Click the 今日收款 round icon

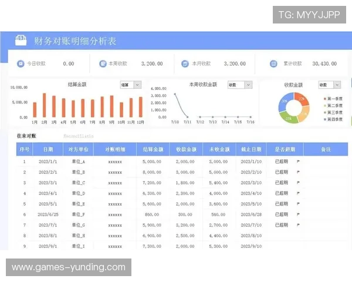[21, 63]
